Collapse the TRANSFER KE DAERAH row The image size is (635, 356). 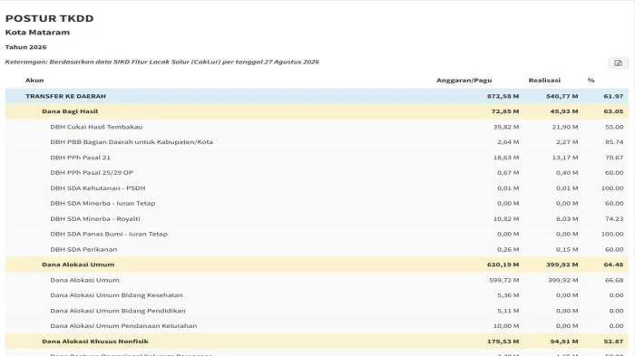tap(317, 96)
